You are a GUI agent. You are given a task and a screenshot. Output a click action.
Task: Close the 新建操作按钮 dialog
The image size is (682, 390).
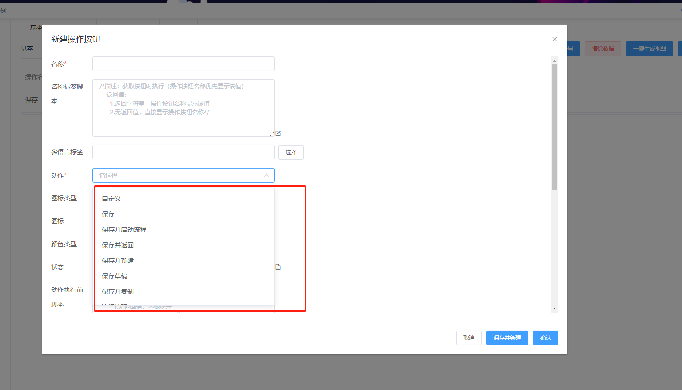tap(555, 39)
